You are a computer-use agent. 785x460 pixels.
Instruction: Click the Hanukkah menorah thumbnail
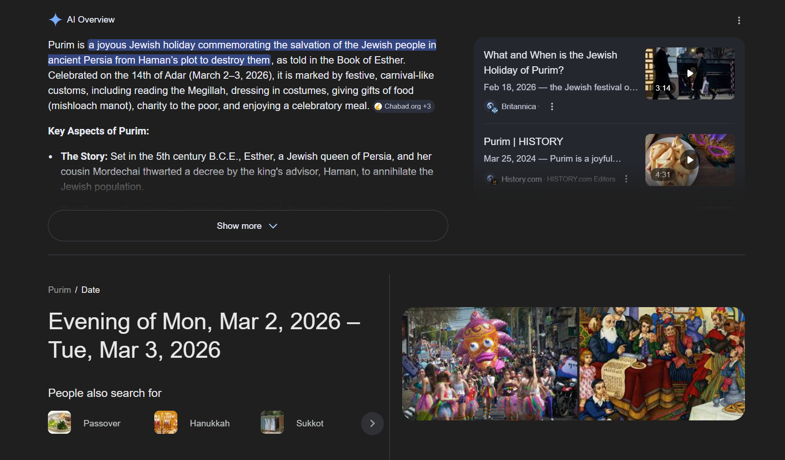166,422
